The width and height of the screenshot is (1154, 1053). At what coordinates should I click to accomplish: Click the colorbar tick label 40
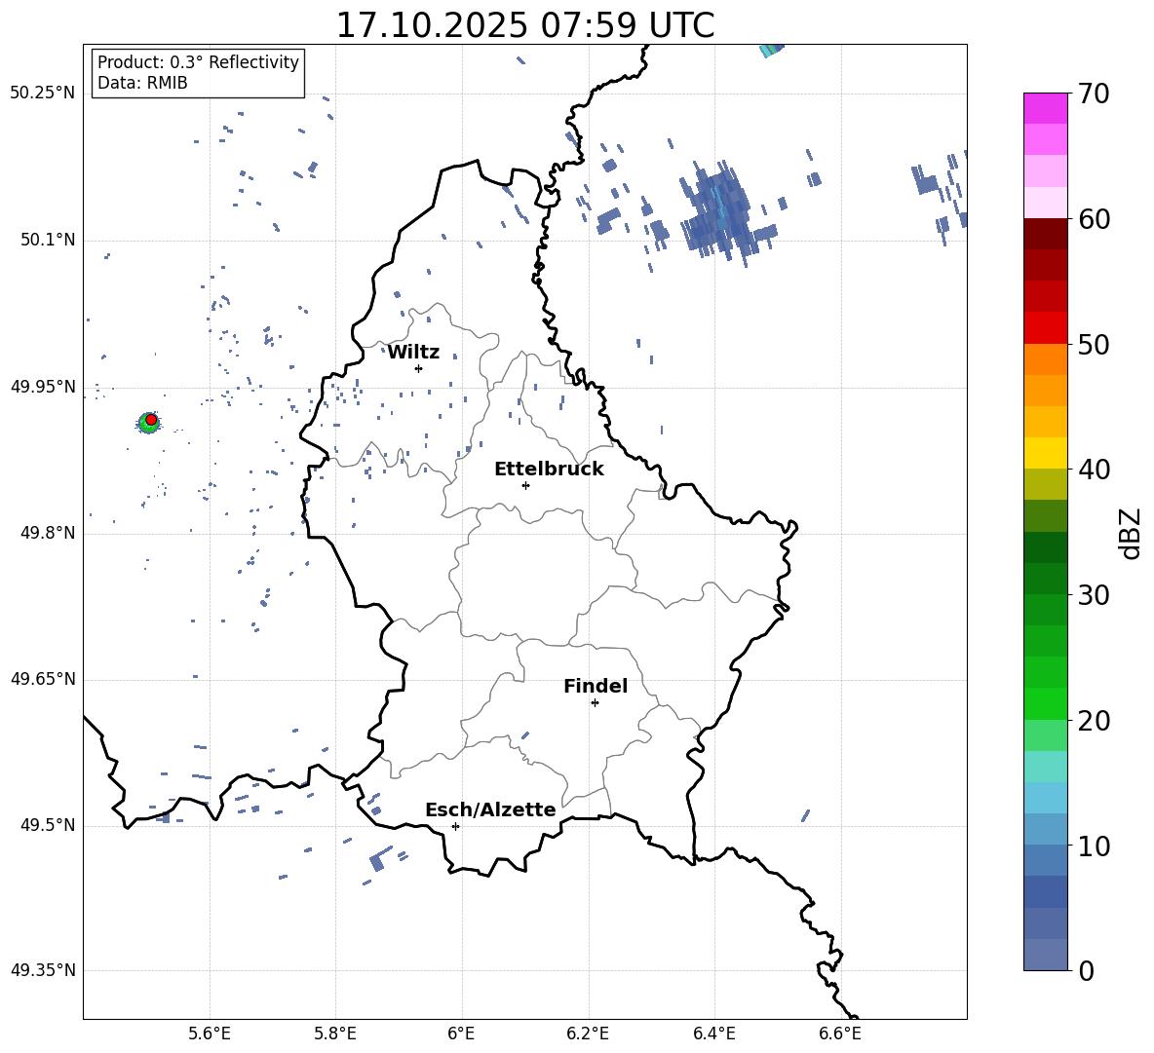click(1094, 470)
